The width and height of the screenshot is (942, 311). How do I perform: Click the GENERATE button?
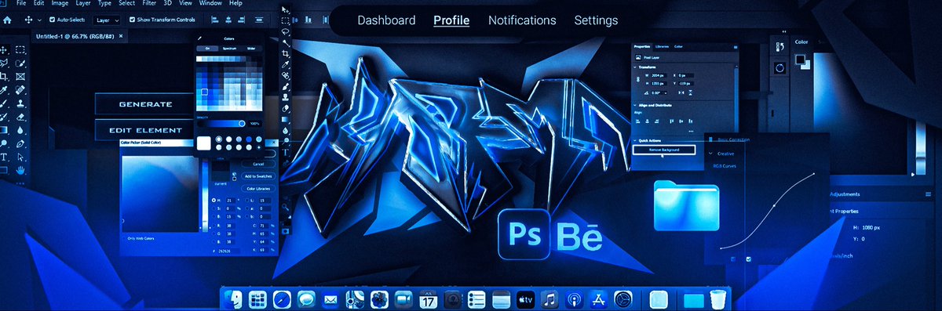(x=145, y=104)
